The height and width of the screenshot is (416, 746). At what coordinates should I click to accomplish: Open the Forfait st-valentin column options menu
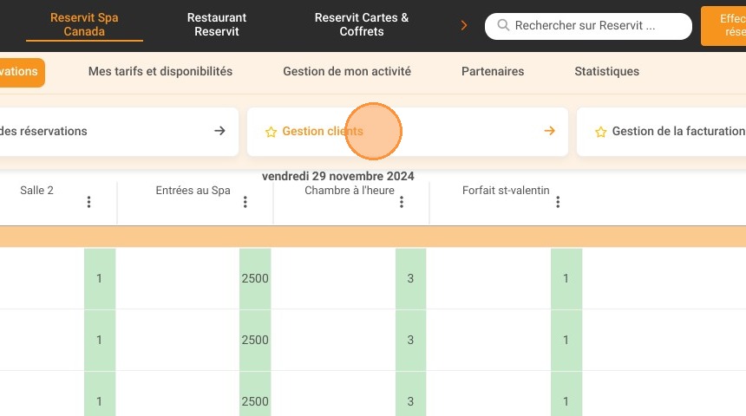point(558,202)
